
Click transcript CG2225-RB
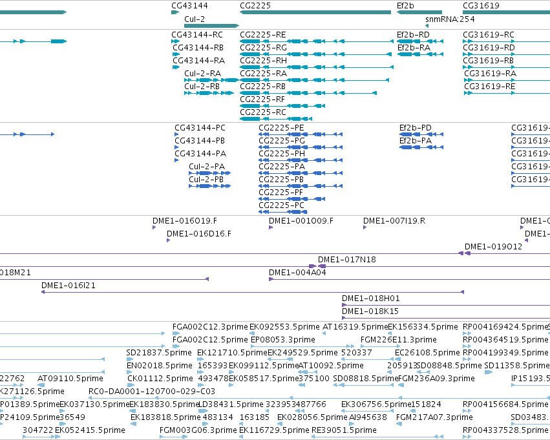tap(263, 87)
